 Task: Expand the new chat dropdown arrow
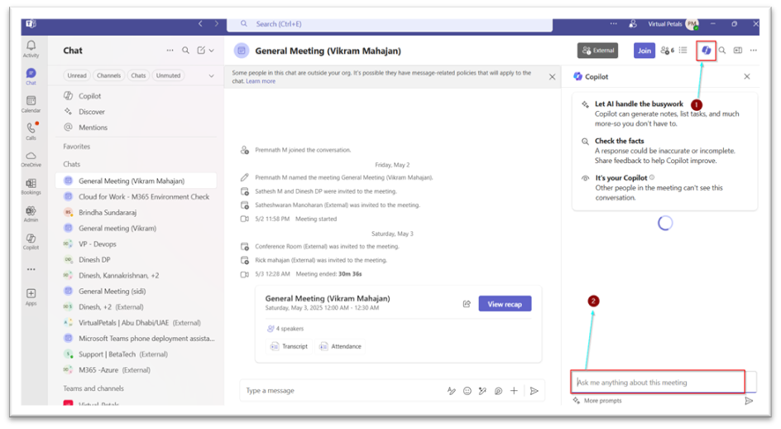tap(212, 51)
